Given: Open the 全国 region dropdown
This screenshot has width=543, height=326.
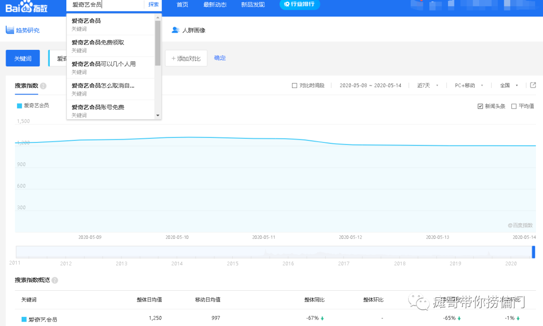Looking at the screenshot, I should 509,86.
